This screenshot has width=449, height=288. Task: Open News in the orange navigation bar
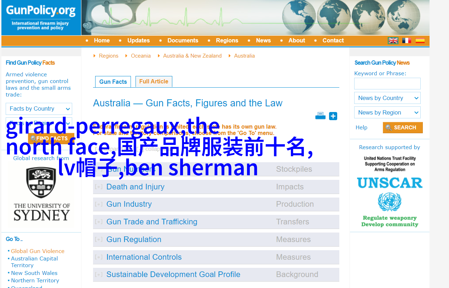264,41
